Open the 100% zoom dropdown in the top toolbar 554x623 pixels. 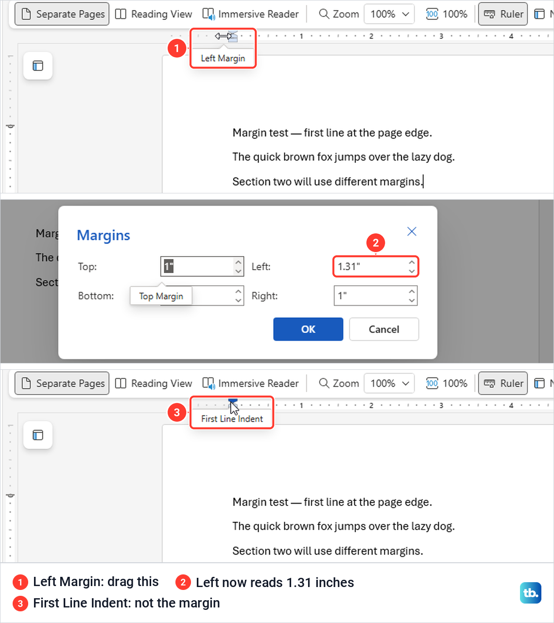(x=389, y=14)
